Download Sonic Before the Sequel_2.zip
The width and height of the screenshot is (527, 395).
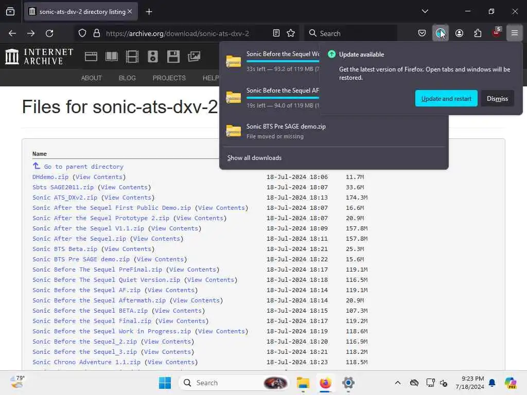pyautogui.click(x=85, y=342)
